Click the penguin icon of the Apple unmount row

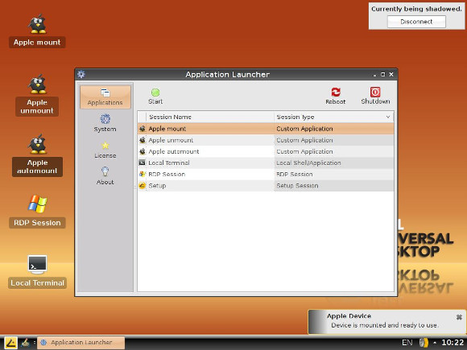(143, 140)
